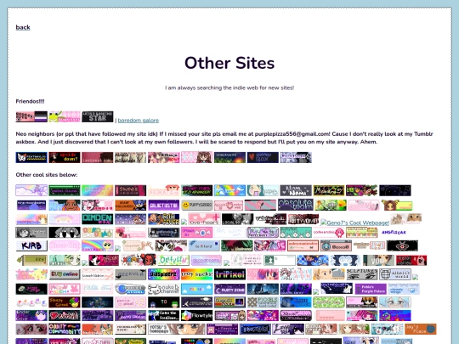Click the 'EUO online' grey button
This screenshot has height=344, width=459.
tap(65, 274)
